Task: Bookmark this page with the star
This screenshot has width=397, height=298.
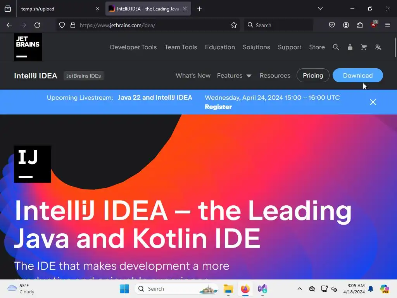Action: [234, 25]
